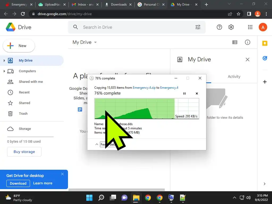Switch to the Emergency browser tab

point(19,5)
